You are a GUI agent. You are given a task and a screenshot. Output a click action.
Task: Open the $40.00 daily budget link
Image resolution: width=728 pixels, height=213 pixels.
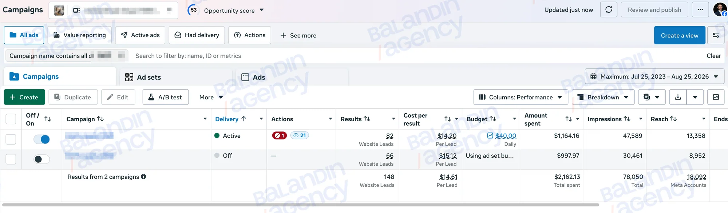click(x=506, y=136)
